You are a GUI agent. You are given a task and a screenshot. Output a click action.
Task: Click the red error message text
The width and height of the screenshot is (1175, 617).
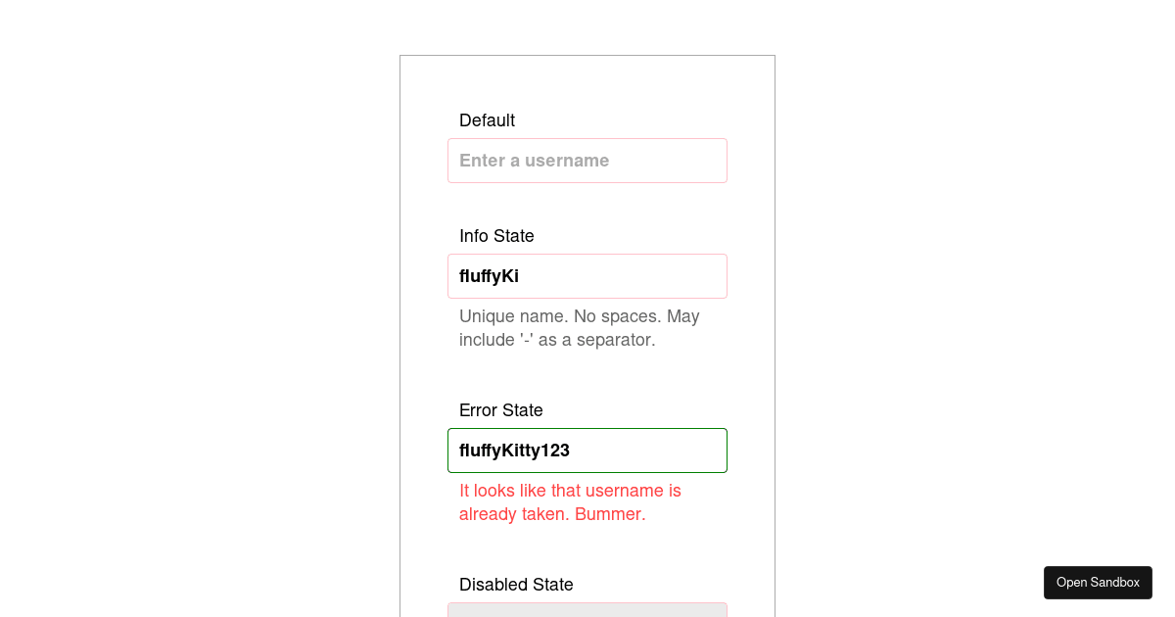point(570,501)
